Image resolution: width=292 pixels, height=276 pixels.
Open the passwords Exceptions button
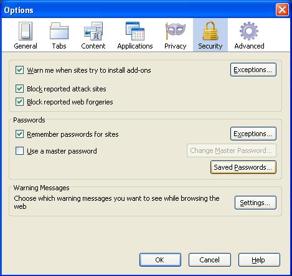coord(253,134)
